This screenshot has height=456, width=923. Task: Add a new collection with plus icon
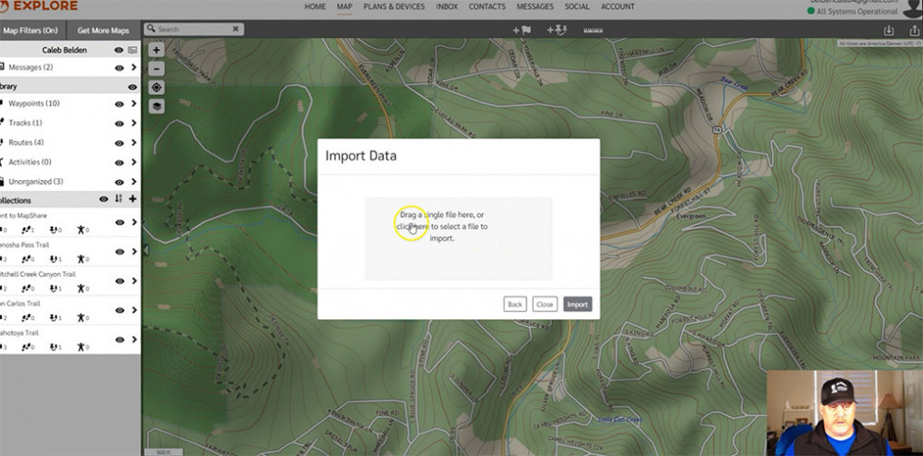point(132,198)
